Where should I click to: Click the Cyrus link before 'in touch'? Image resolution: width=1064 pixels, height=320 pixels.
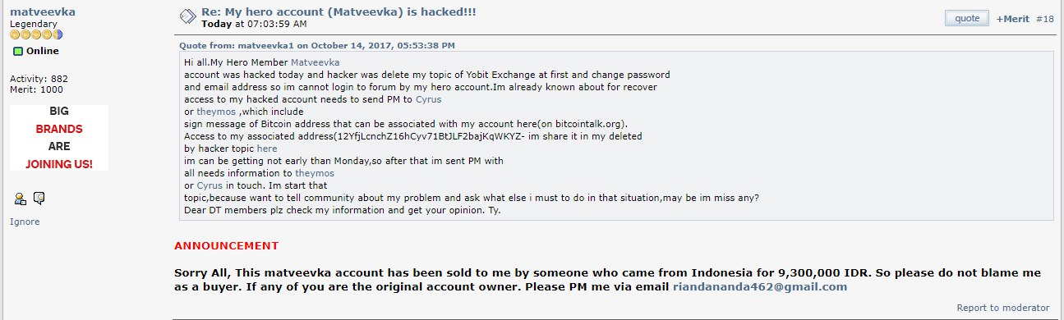tap(210, 185)
